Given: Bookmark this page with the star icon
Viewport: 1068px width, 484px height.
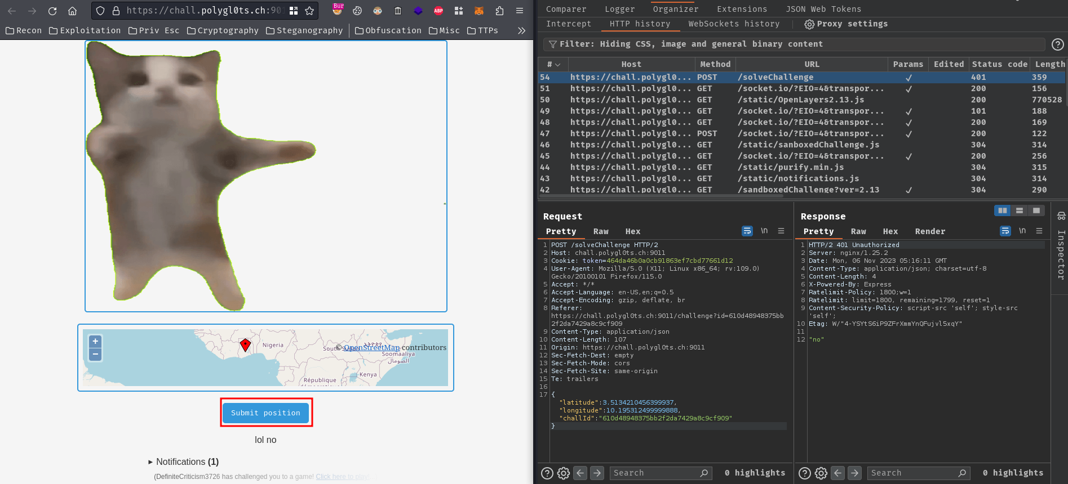Looking at the screenshot, I should tap(309, 11).
